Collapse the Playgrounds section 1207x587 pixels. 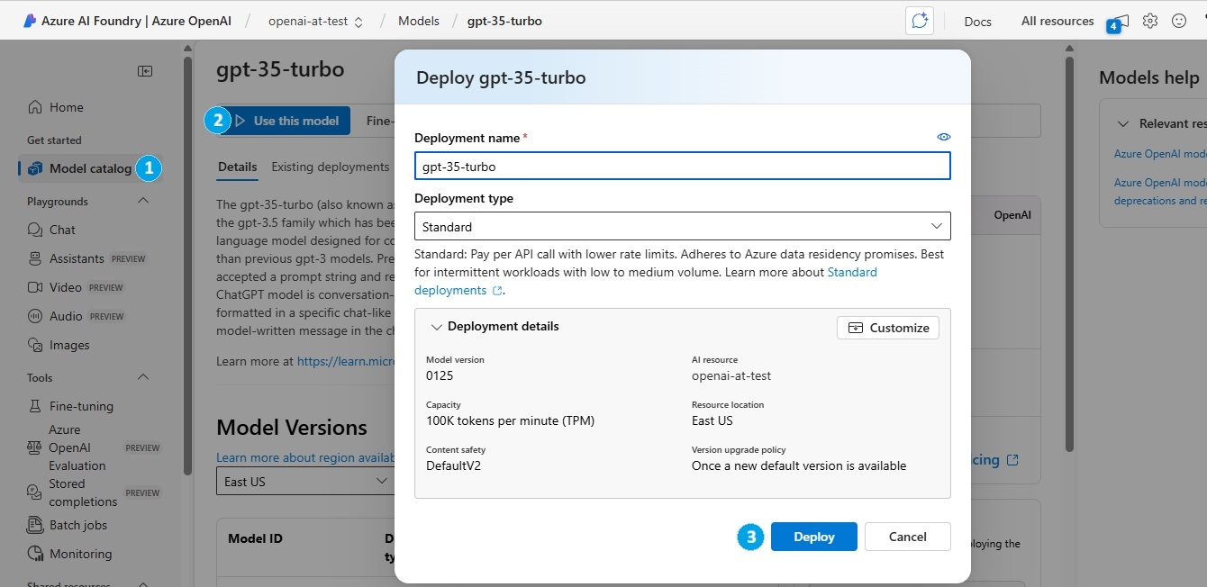click(x=142, y=201)
